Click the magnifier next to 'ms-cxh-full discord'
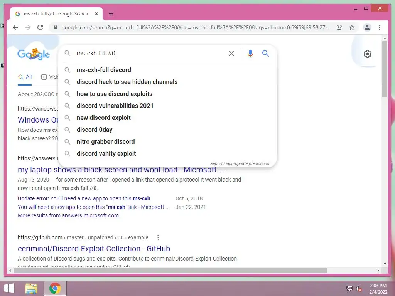The width and height of the screenshot is (395, 296). tap(67, 70)
